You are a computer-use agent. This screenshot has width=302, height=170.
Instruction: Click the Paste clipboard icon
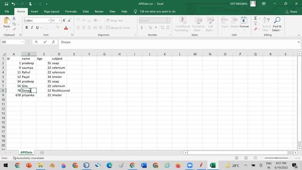7,21
